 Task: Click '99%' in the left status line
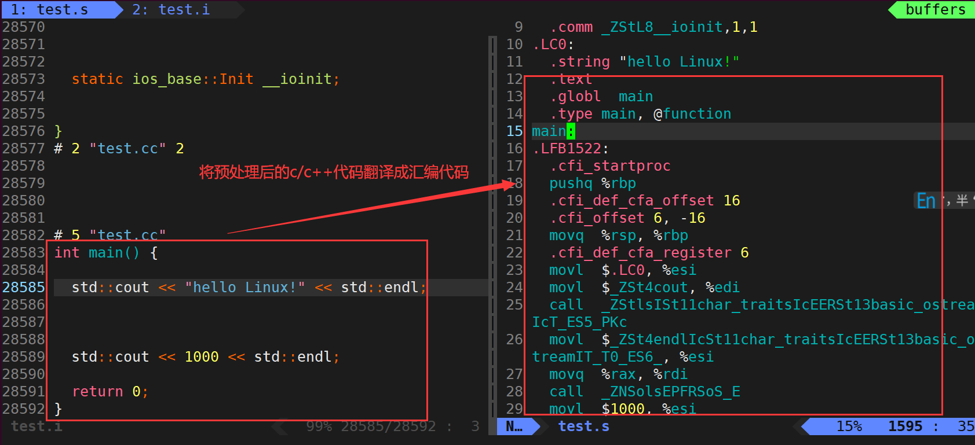click(319, 426)
